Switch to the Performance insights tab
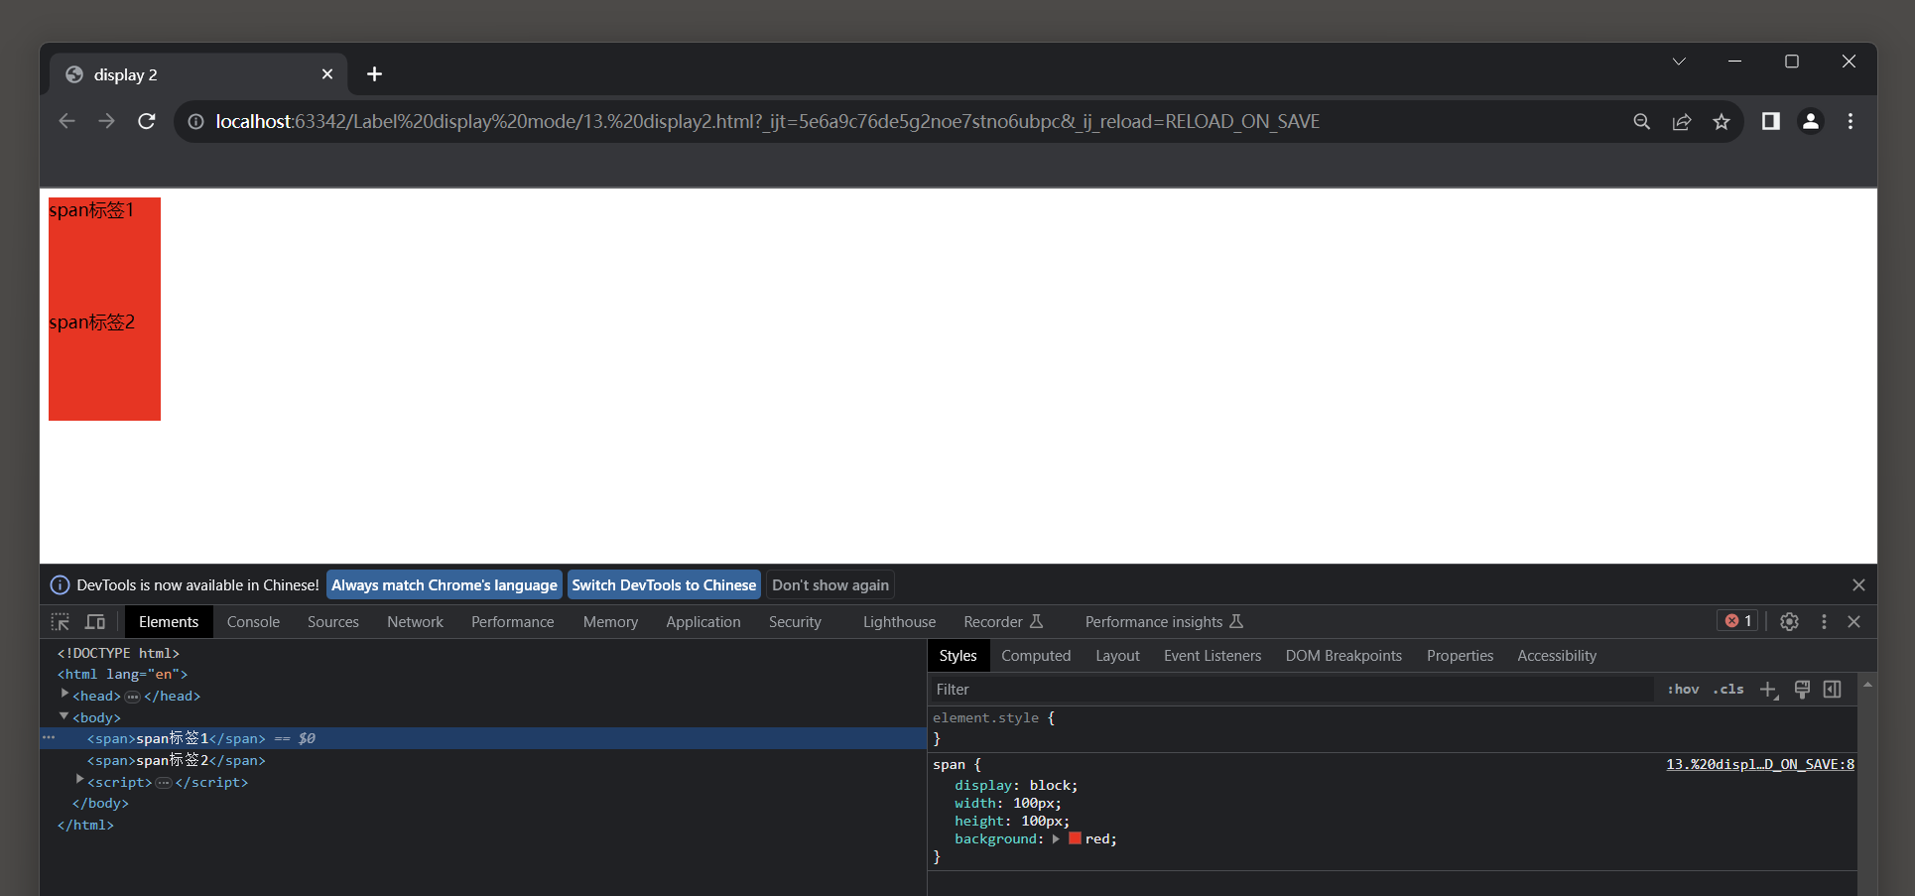The image size is (1915, 896). coord(1164,622)
